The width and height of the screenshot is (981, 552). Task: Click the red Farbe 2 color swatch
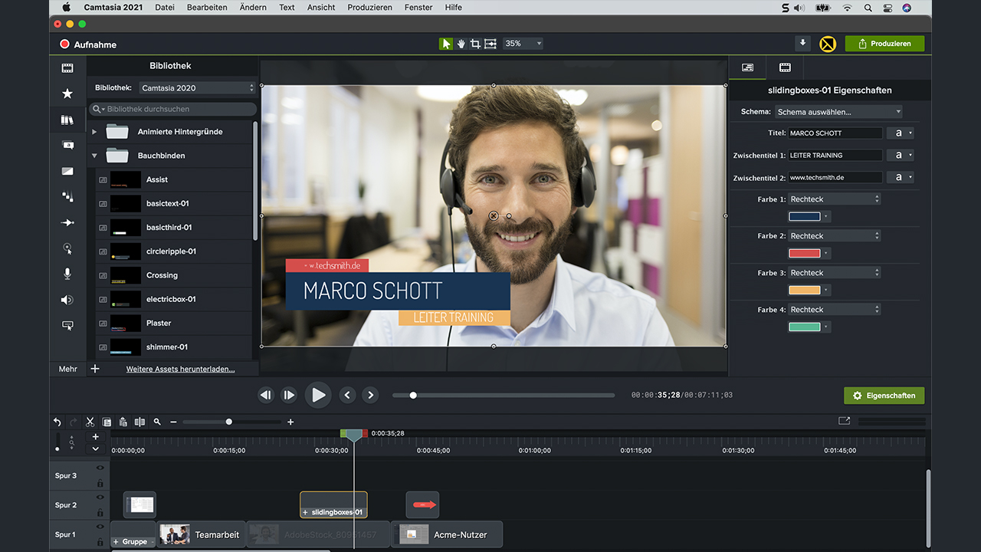click(x=804, y=253)
